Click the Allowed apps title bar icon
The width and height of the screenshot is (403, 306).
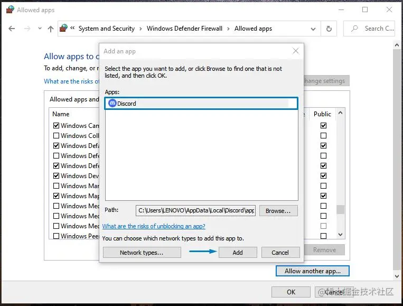[x=10, y=10]
